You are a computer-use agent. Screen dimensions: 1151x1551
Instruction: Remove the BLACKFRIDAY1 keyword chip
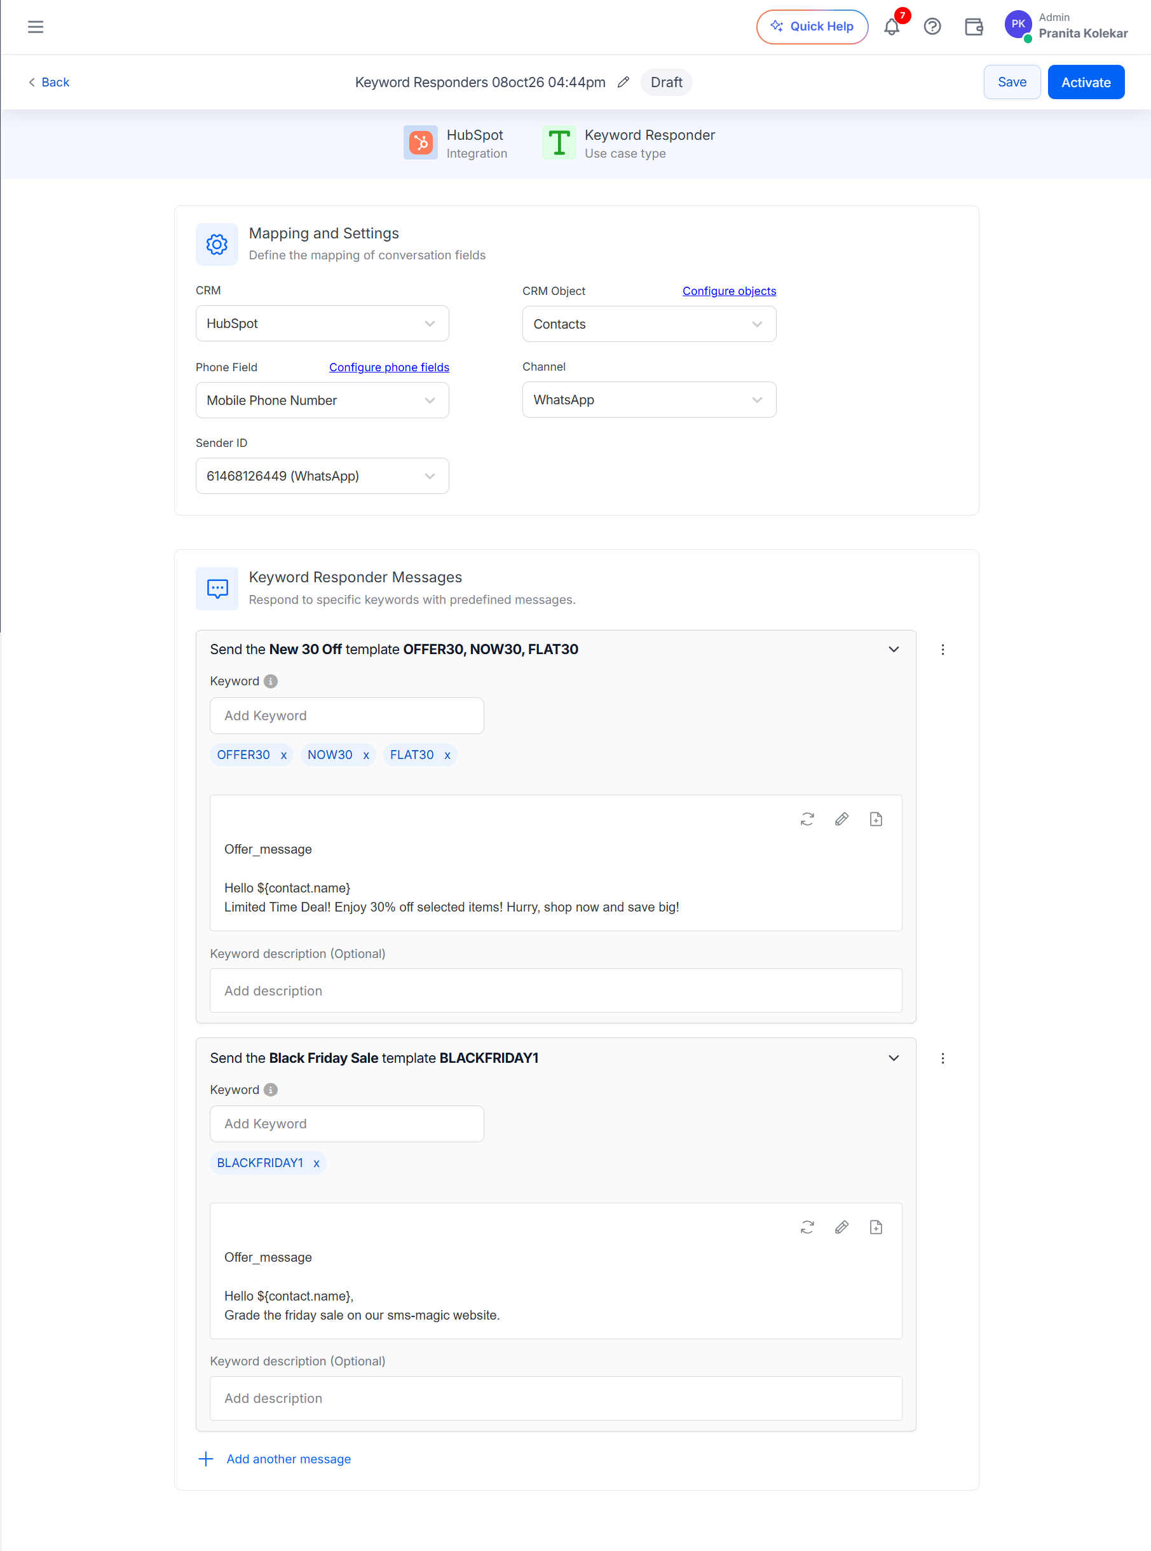coord(317,1164)
